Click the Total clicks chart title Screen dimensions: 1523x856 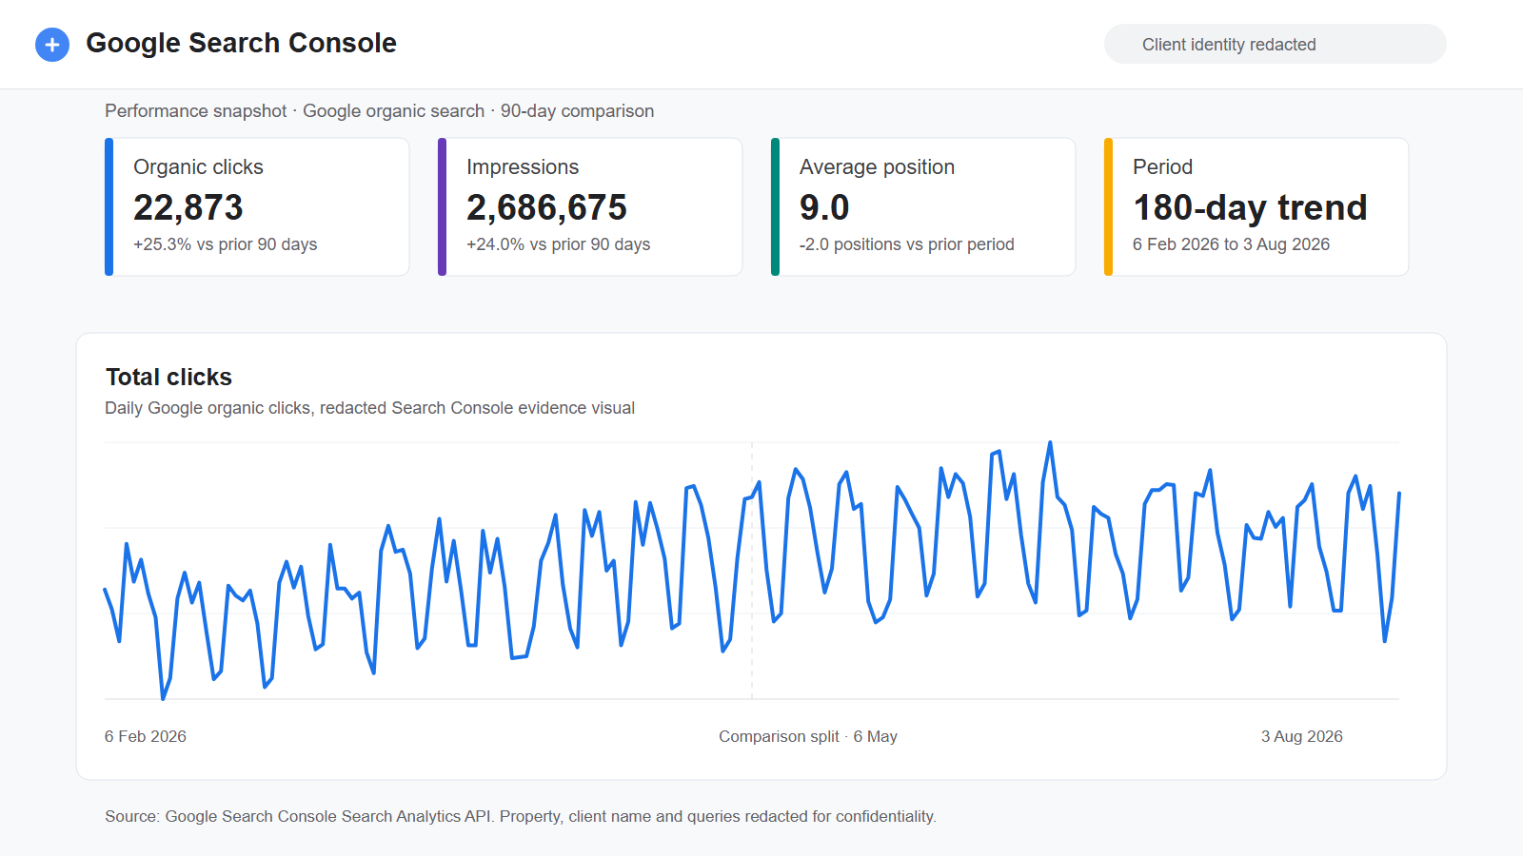click(x=168, y=378)
